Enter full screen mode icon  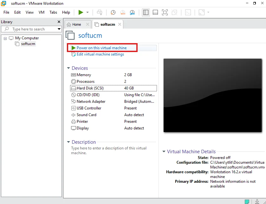click(x=165, y=12)
